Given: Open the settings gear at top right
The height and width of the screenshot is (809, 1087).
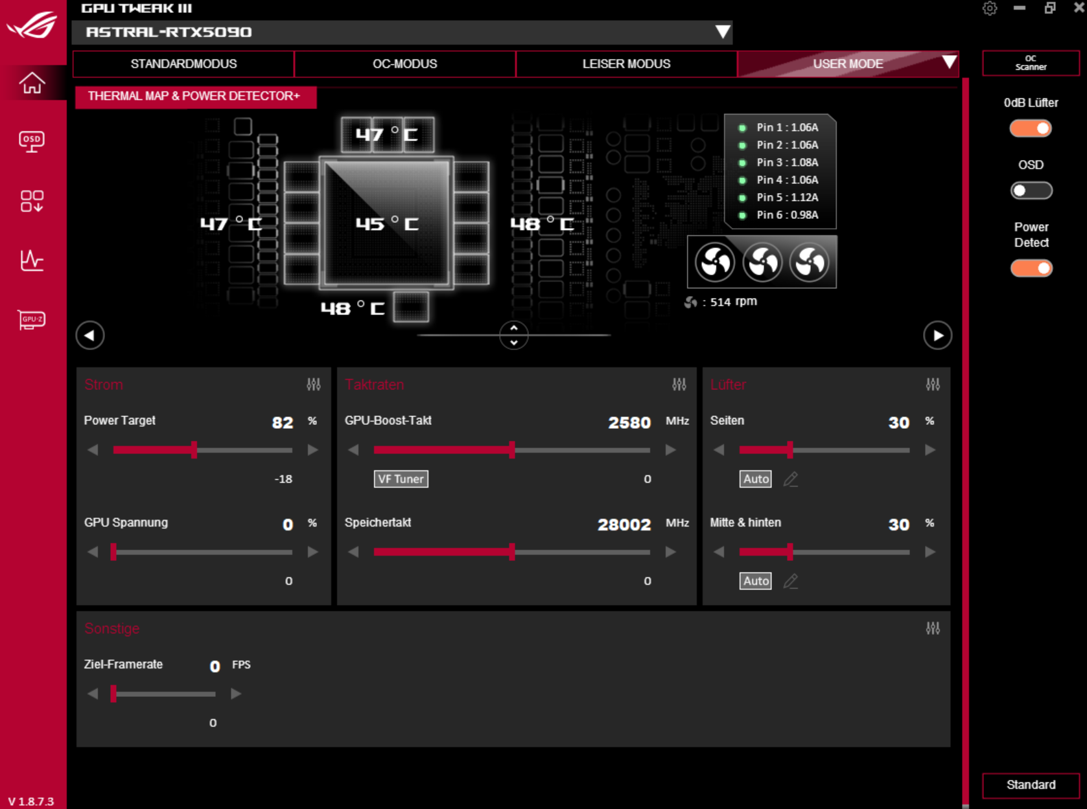Looking at the screenshot, I should (990, 10).
